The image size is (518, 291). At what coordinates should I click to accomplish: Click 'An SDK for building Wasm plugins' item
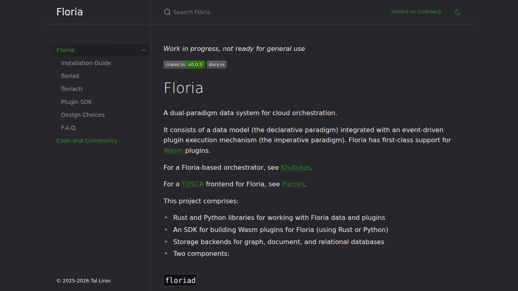280,230
